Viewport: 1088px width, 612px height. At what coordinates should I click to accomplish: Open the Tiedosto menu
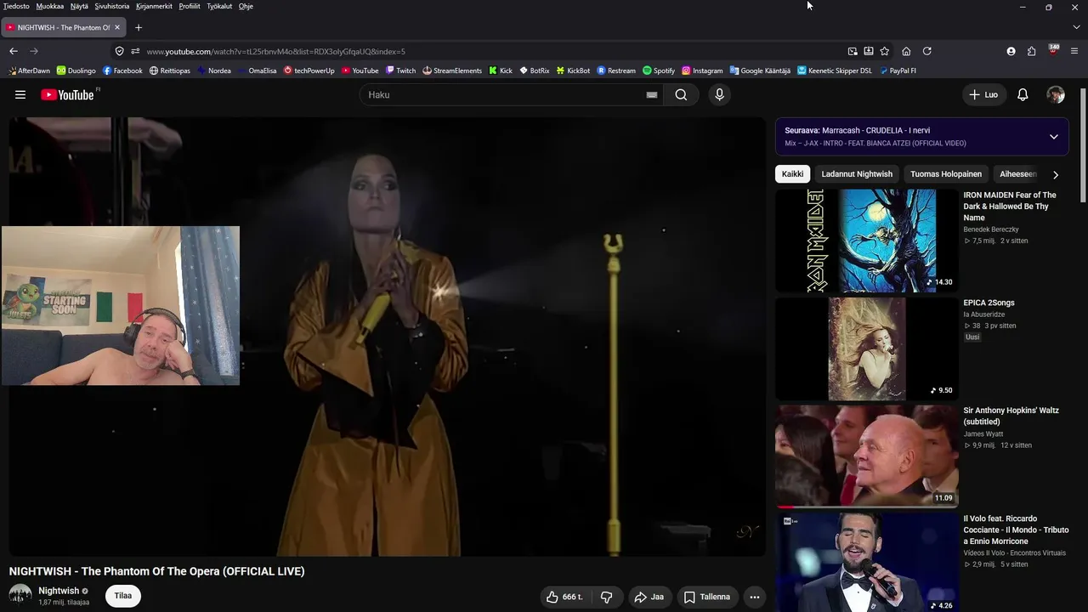[16, 6]
